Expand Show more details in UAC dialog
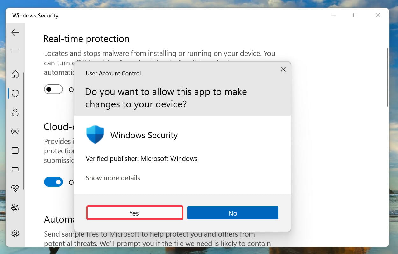 (113, 178)
